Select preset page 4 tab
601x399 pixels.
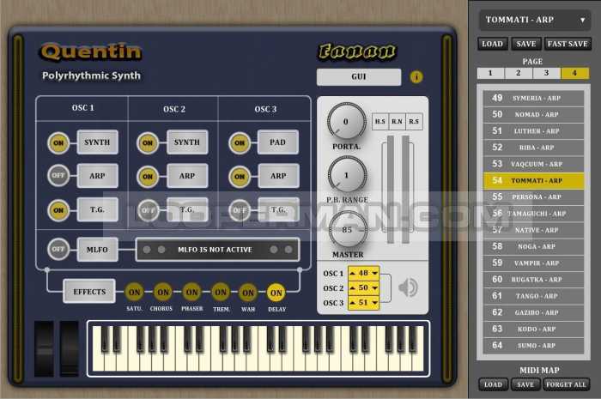click(574, 73)
